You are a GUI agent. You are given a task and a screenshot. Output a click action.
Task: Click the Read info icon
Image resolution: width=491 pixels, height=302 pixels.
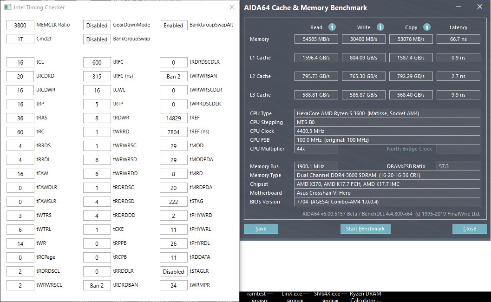pyautogui.click(x=332, y=27)
